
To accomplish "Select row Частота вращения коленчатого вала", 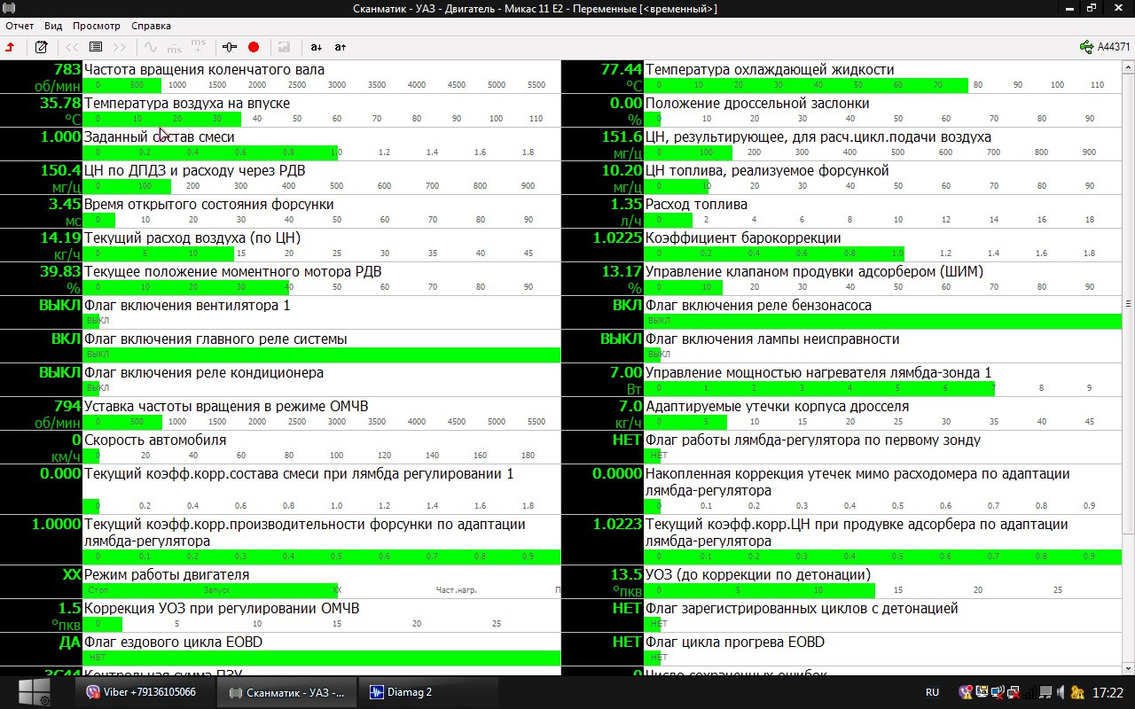I will click(280, 77).
